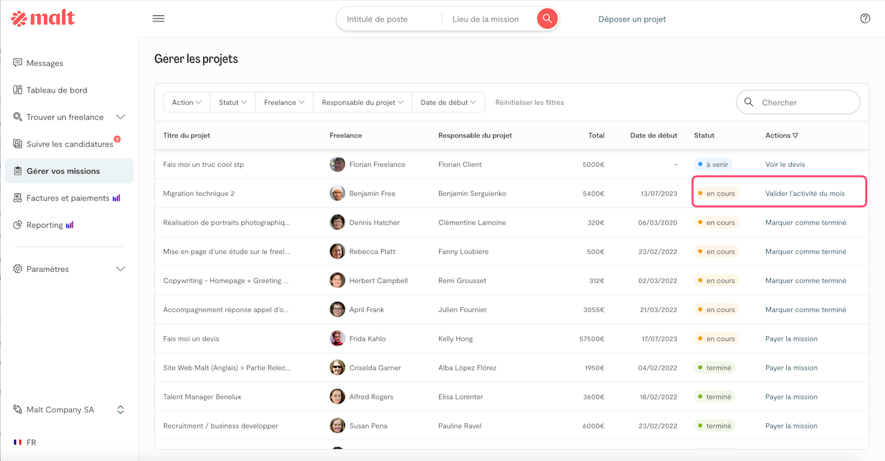Expand Trouver un freelance submenu

[x=120, y=117]
